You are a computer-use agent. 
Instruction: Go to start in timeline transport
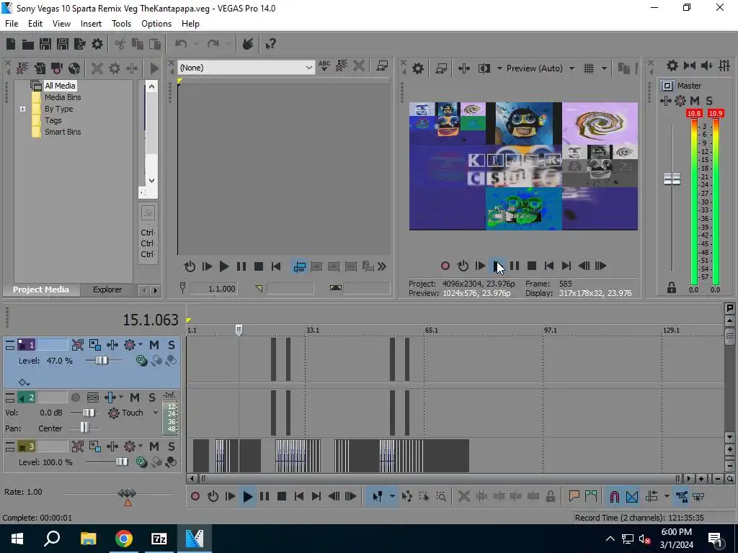point(299,497)
